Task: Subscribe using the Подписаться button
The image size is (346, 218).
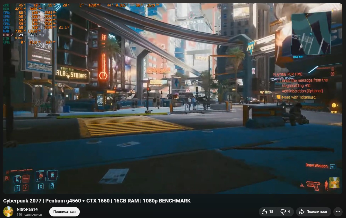Action: (x=64, y=212)
